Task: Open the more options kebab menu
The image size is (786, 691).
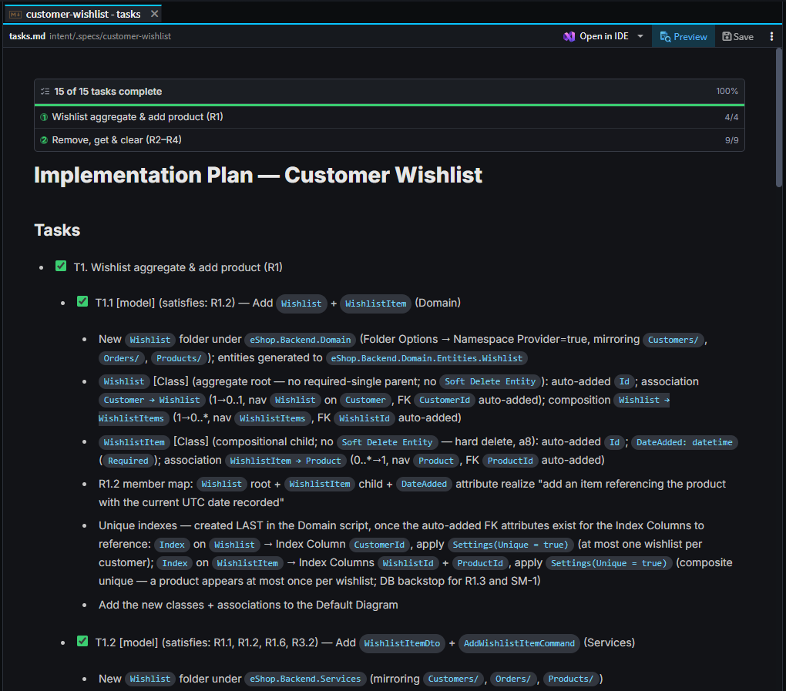Action: 771,36
